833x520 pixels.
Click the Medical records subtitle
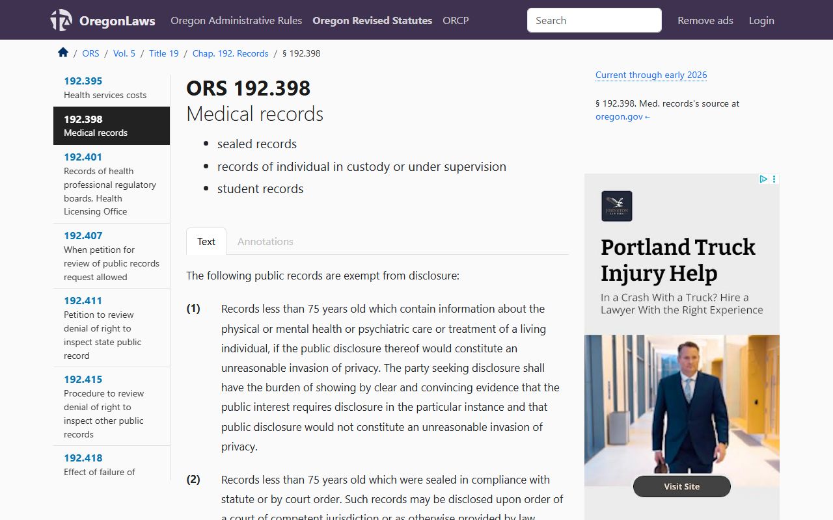(255, 114)
